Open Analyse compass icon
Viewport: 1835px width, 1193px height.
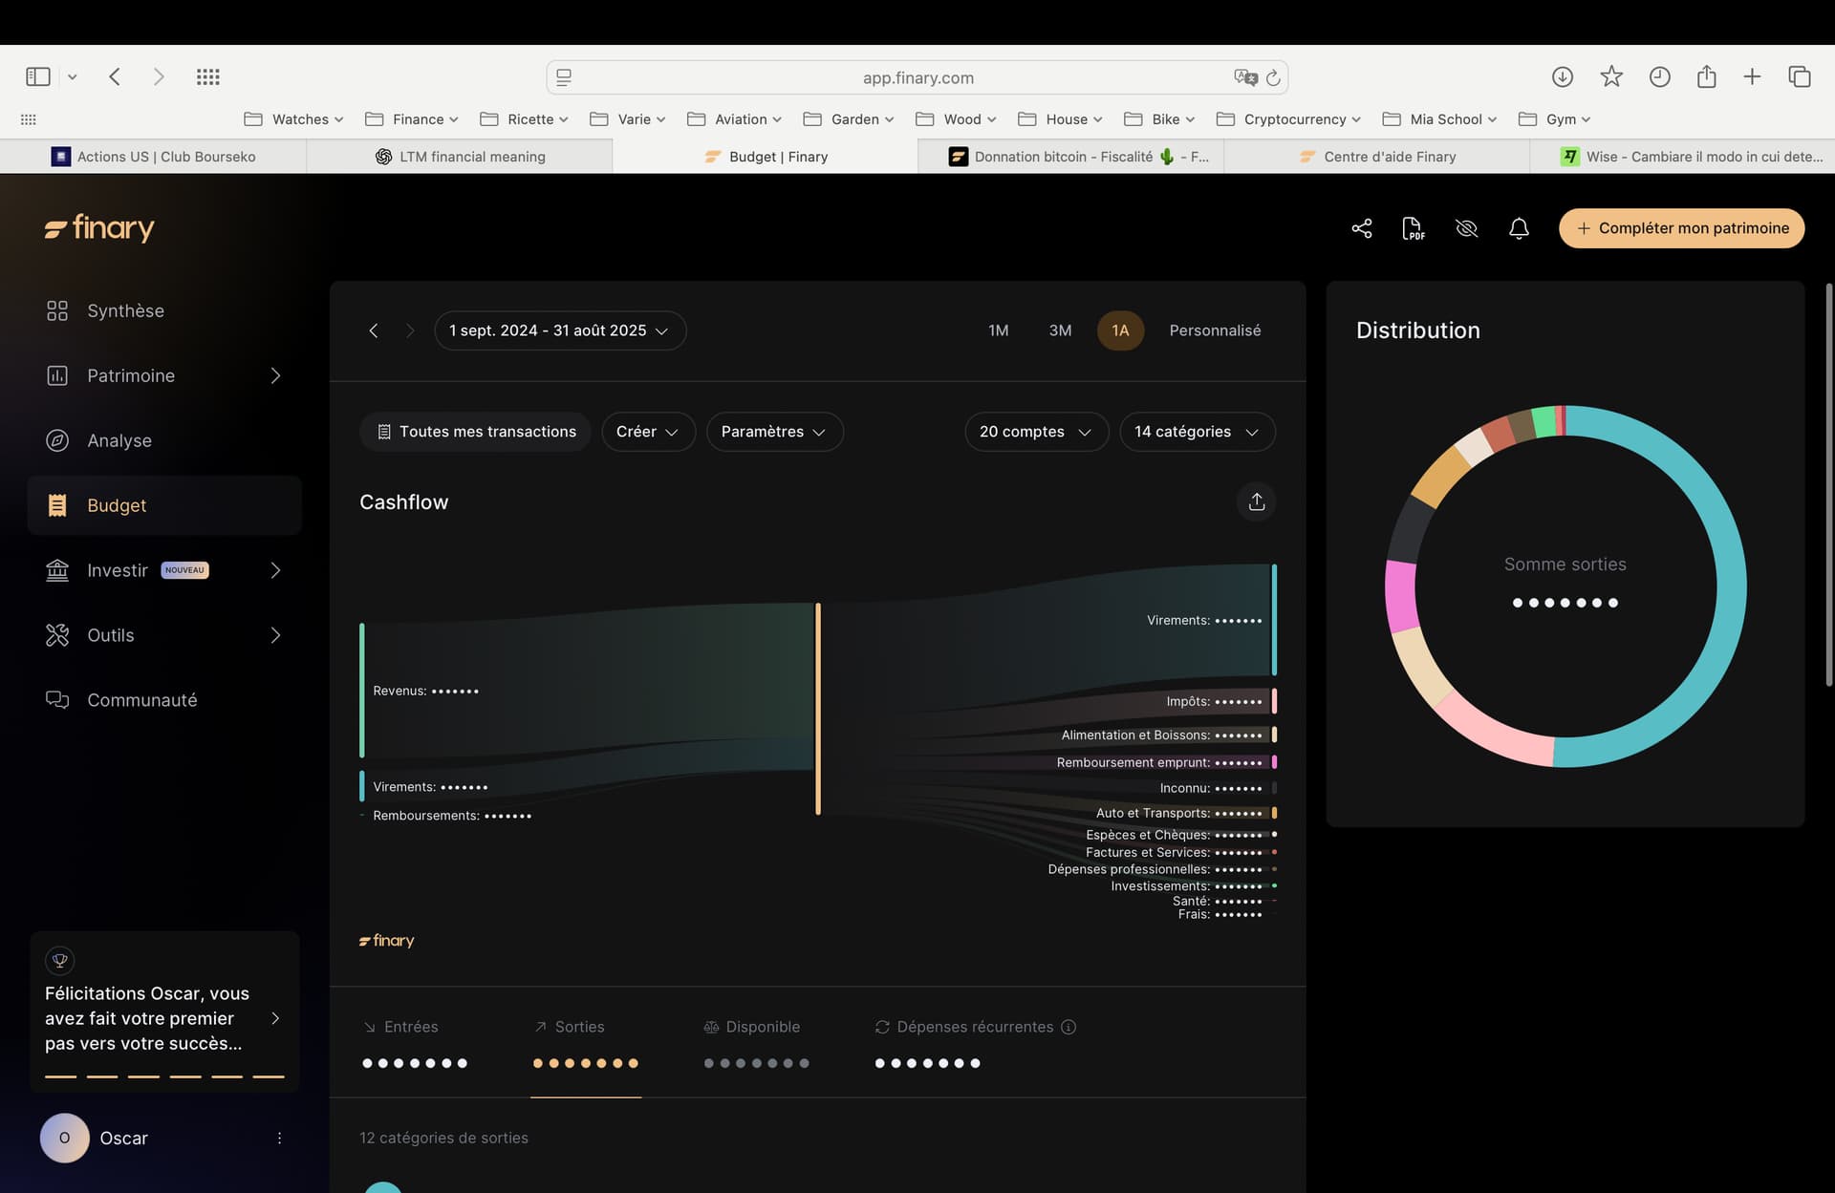[57, 440]
